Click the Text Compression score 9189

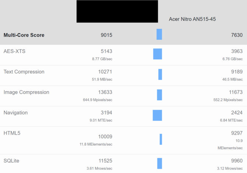tap(237, 72)
